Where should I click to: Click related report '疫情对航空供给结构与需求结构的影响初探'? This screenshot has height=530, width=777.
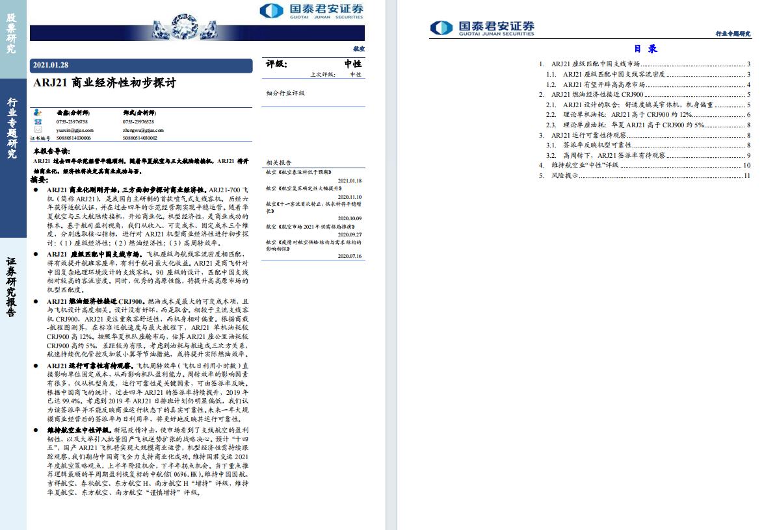tap(313, 246)
